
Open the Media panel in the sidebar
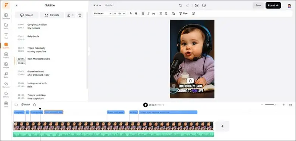(x=6, y=26)
